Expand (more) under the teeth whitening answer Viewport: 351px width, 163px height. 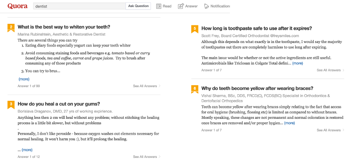click(24, 79)
